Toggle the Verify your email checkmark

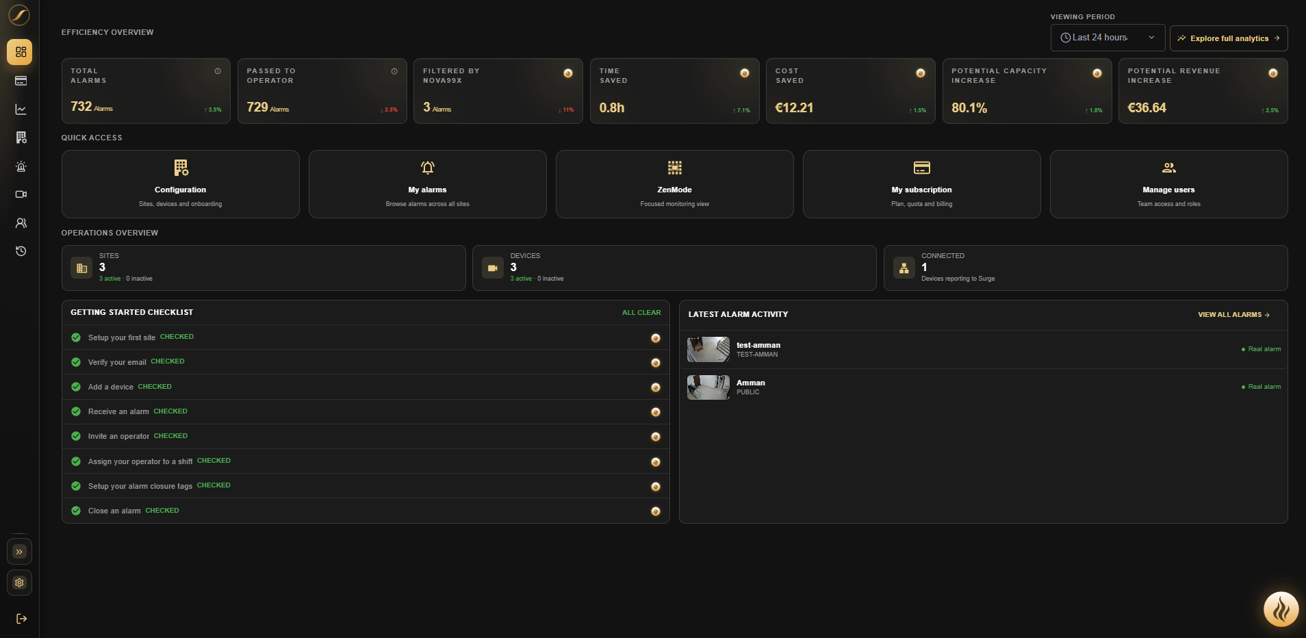76,362
